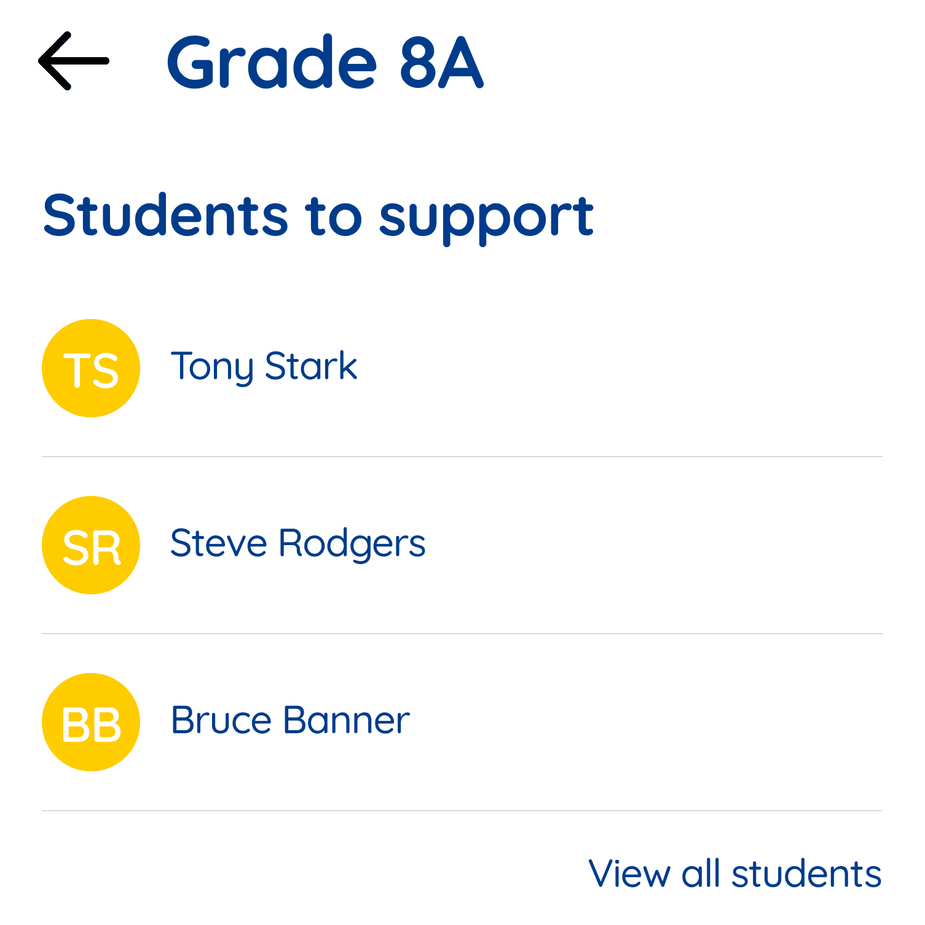
Task: Click the Grade 8A page title
Action: tap(325, 62)
